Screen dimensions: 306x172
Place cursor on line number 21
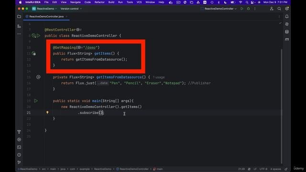tap(29, 113)
